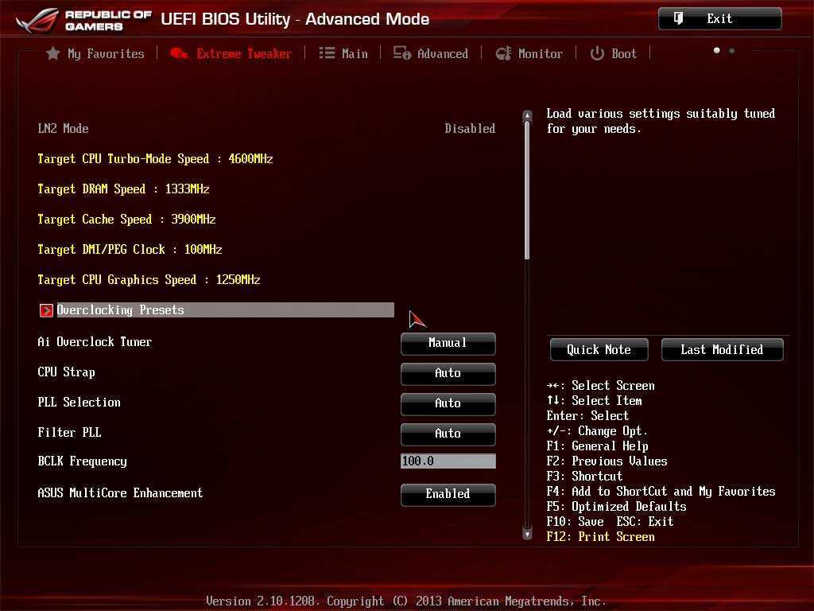Click the Boot tab power icon
The image size is (814, 611).
(x=597, y=53)
